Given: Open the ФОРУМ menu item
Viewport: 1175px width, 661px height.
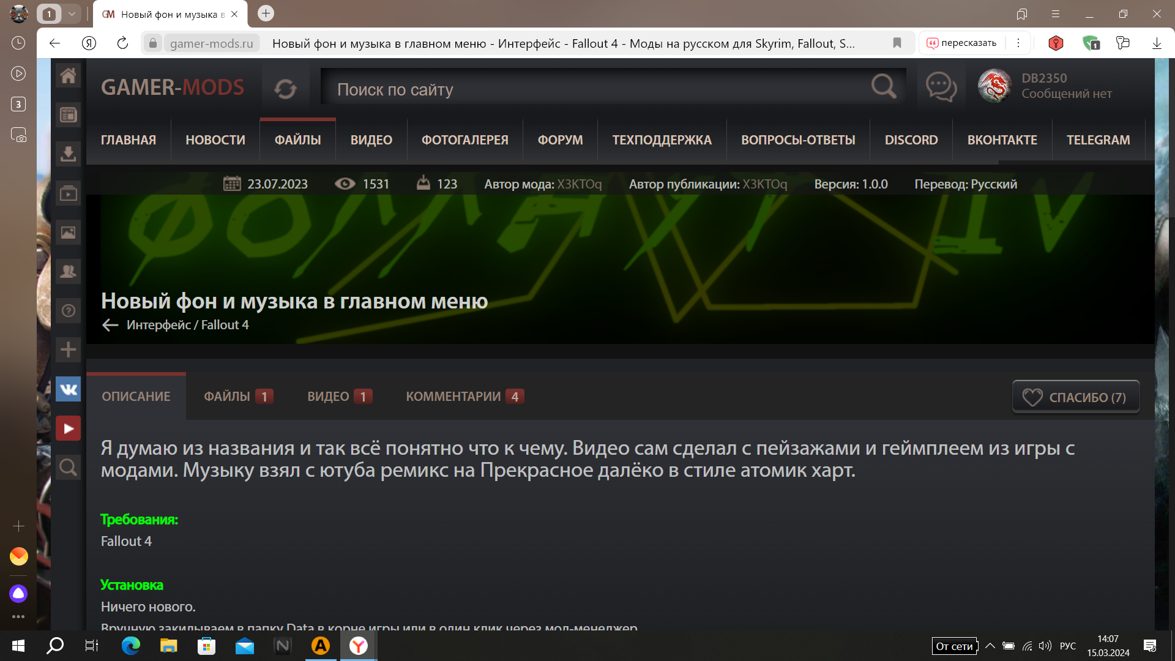Looking at the screenshot, I should tap(560, 140).
